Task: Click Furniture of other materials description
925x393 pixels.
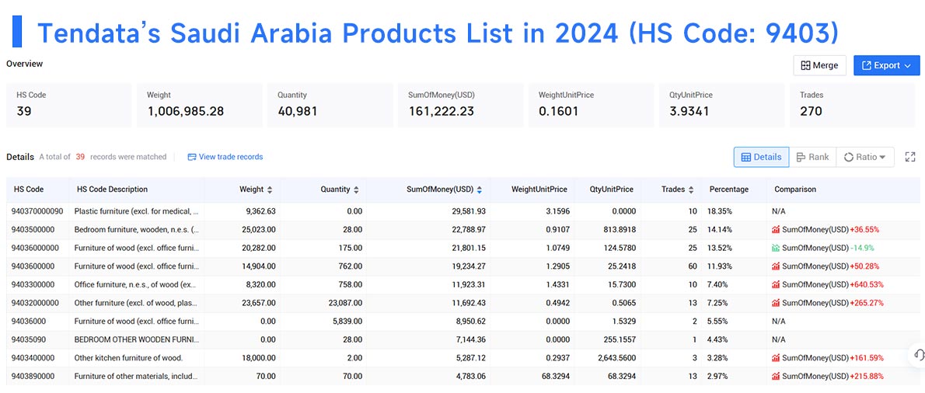Action: click(x=136, y=375)
